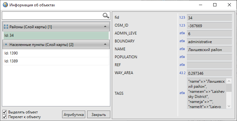Collapse the Районы layer group

[105, 27]
